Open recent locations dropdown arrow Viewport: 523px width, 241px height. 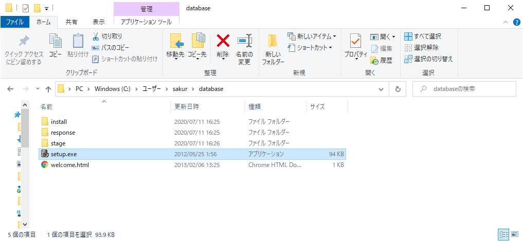[38, 89]
